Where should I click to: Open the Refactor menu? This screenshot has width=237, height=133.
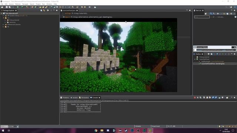coord(18,4)
